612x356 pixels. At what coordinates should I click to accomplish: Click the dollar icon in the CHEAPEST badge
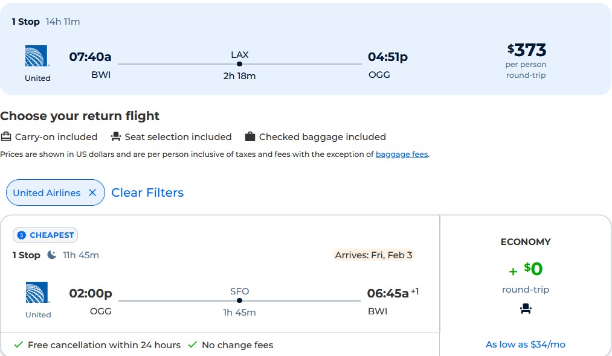(x=22, y=235)
